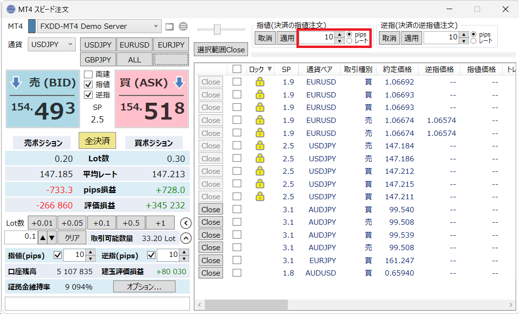Click the black down arrow lot decrease button
This screenshot has width=519, height=314.
click(52, 237)
